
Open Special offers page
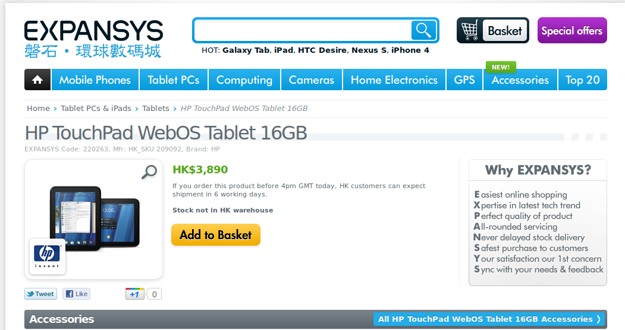pyautogui.click(x=572, y=30)
